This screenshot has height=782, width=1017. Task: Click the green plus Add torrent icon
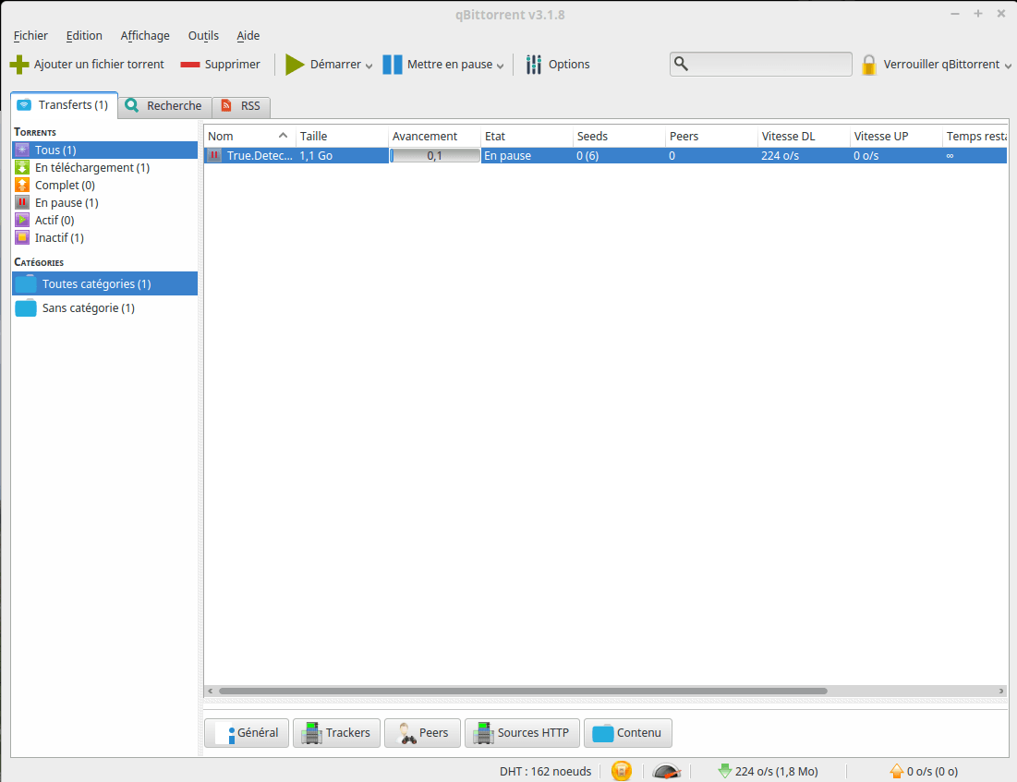(x=19, y=65)
